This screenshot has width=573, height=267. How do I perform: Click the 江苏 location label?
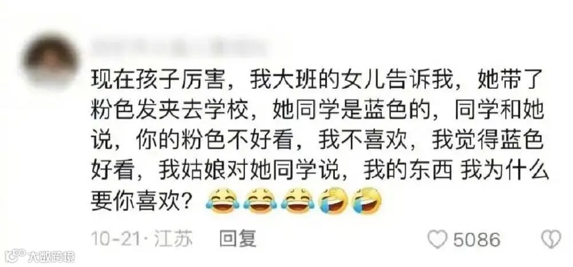pos(173,239)
